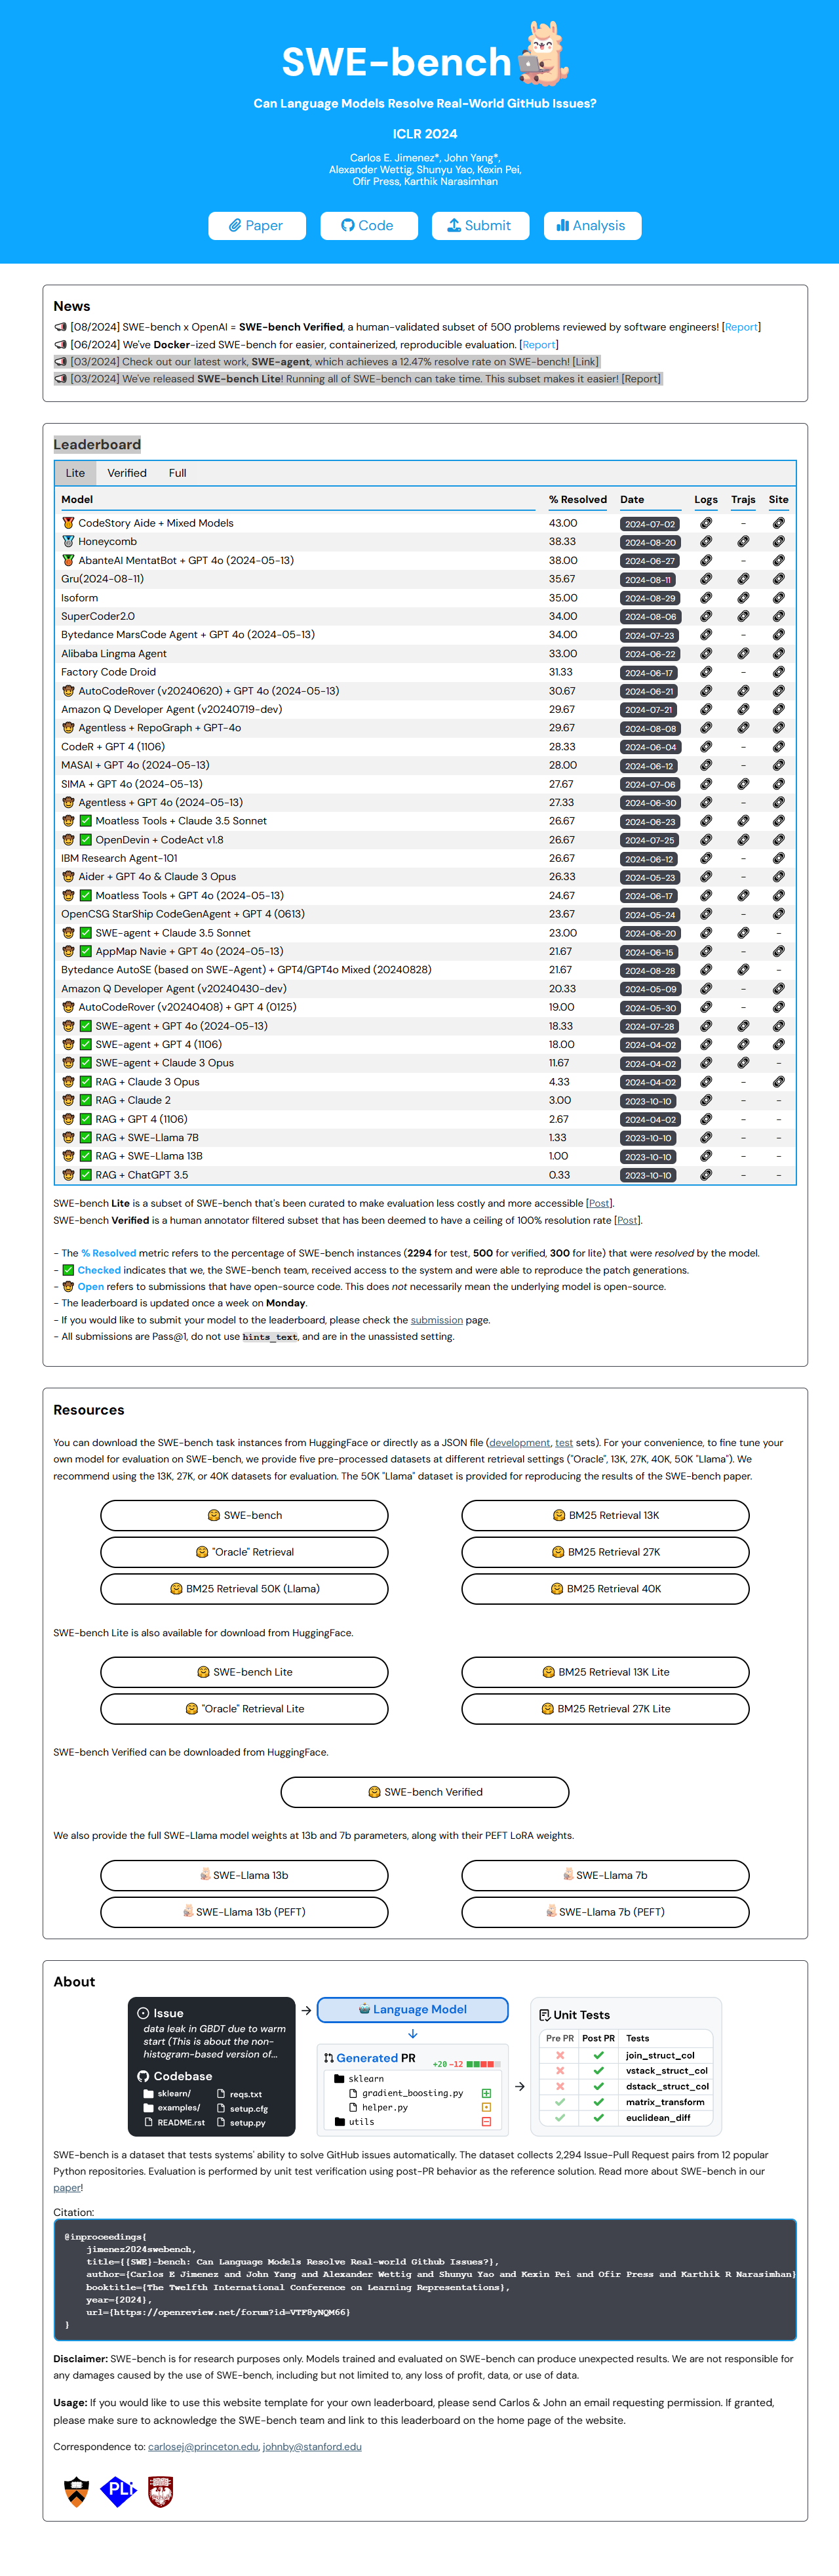839x2576 pixels.
Task: Open the Report link in the 08/2024 news item
Action: tap(741, 327)
